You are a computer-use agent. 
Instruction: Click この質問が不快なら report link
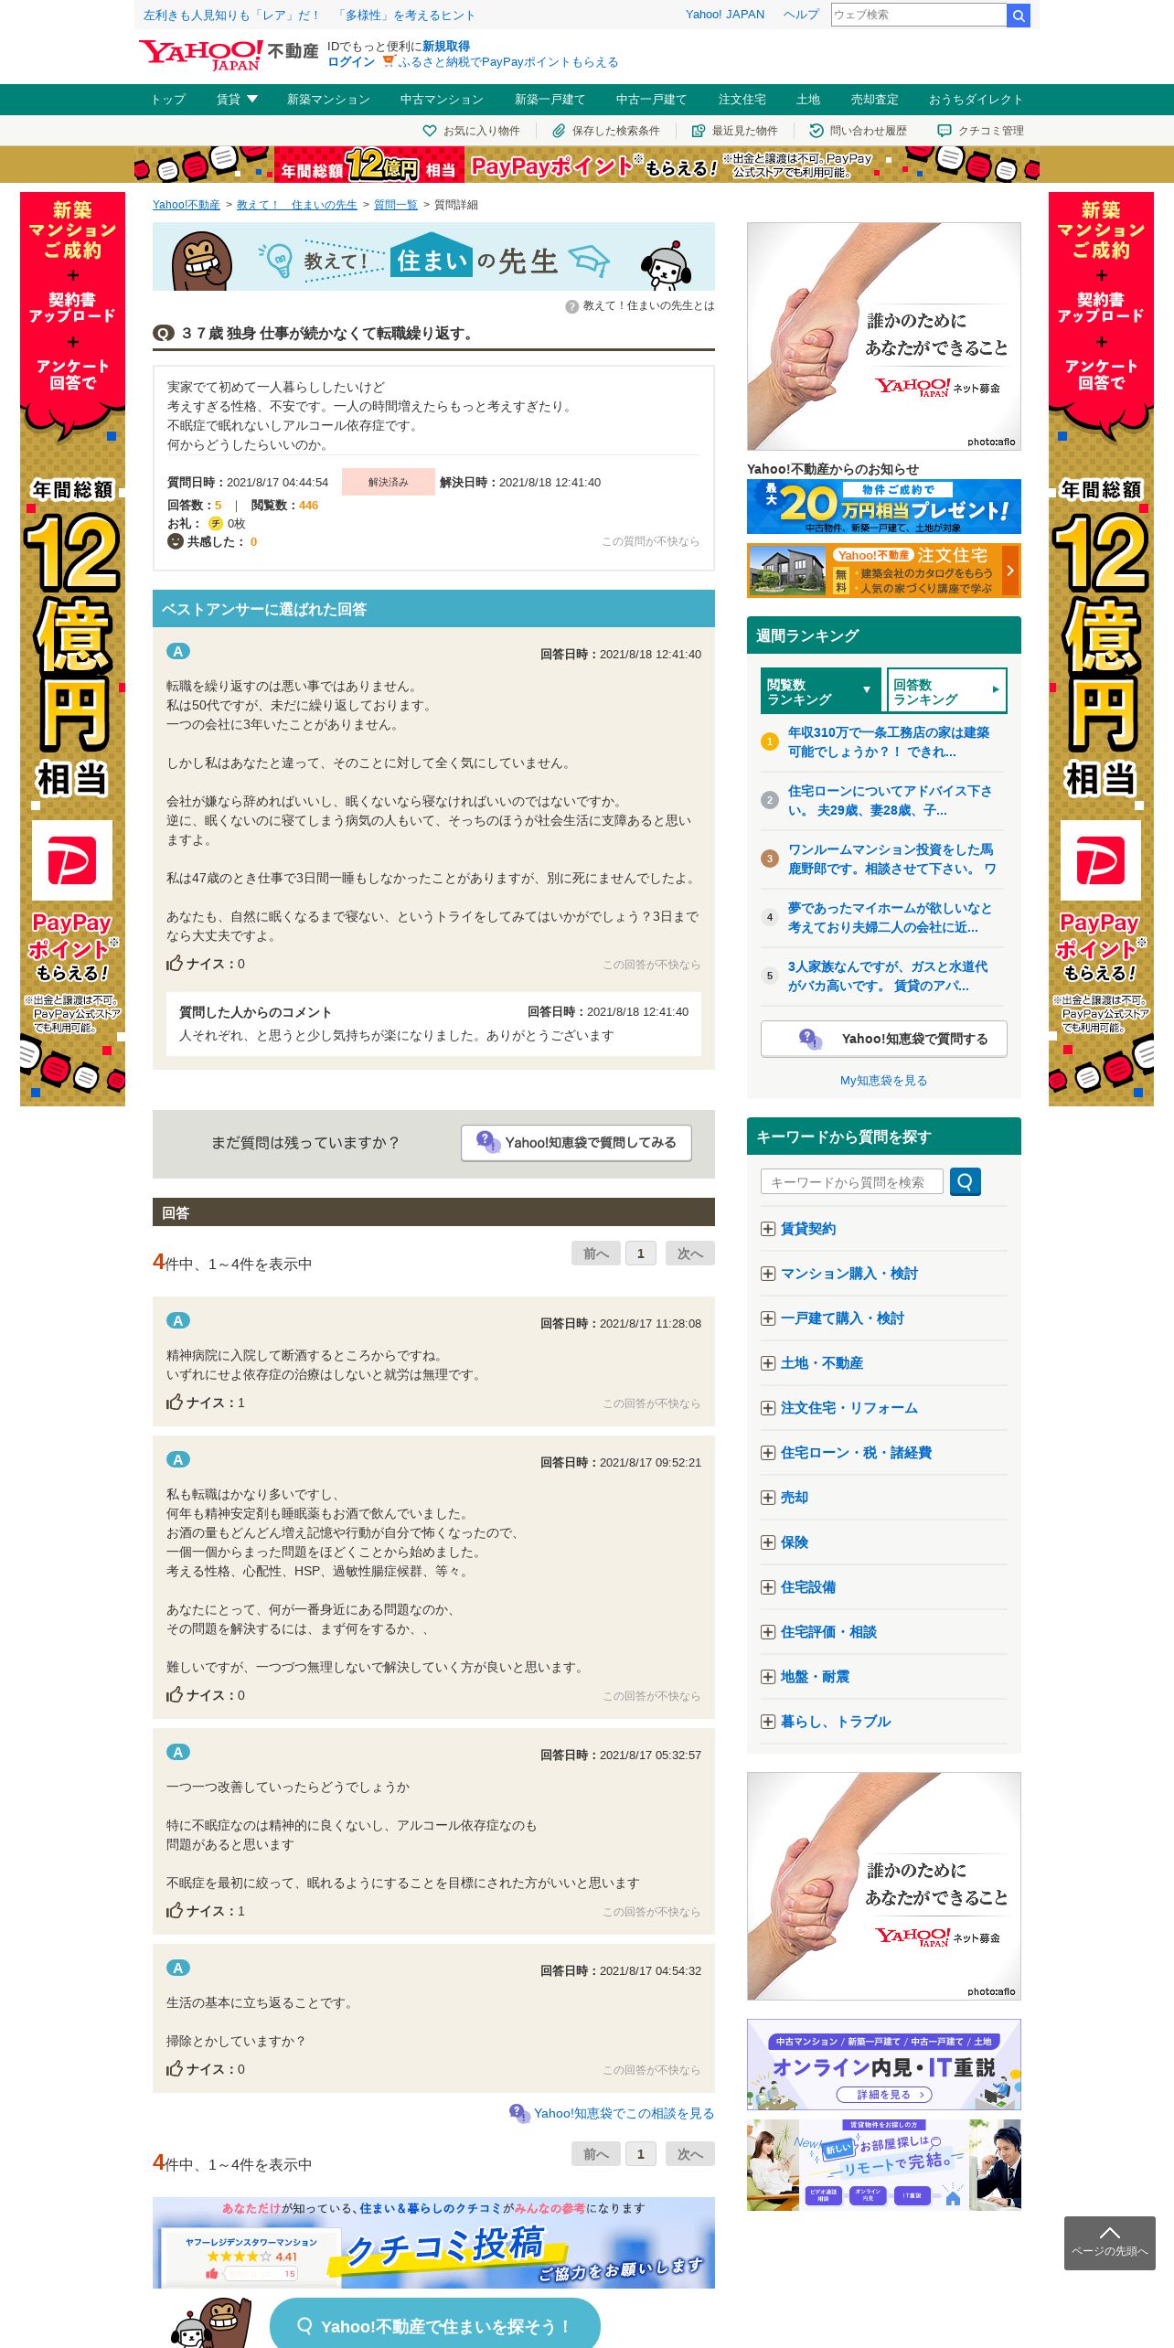pyautogui.click(x=650, y=541)
